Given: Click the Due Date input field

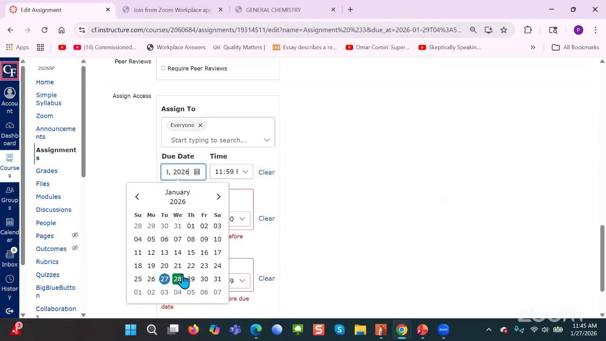Looking at the screenshot, I should [183, 172].
